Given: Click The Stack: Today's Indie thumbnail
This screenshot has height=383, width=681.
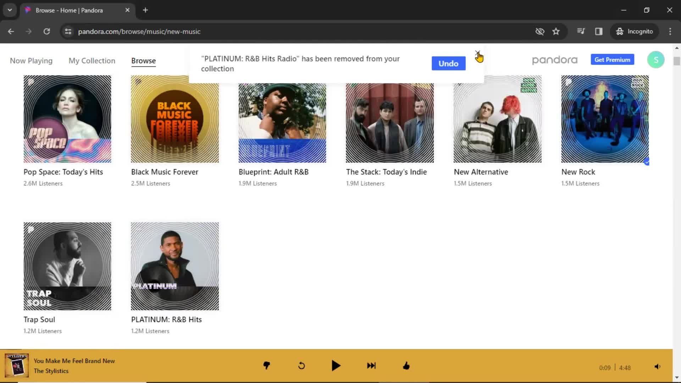Looking at the screenshot, I should pos(389,118).
